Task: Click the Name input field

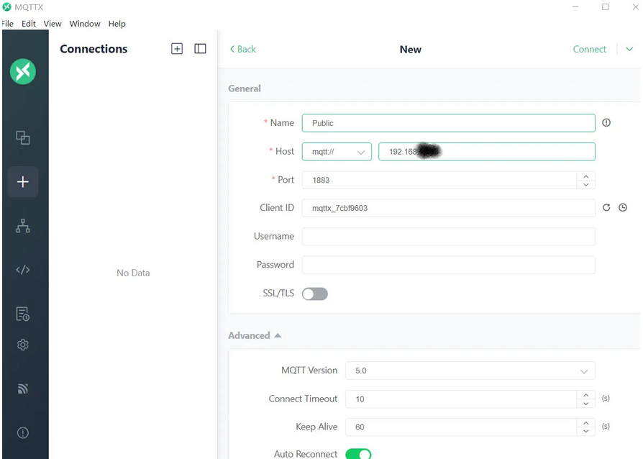Action: [x=449, y=123]
